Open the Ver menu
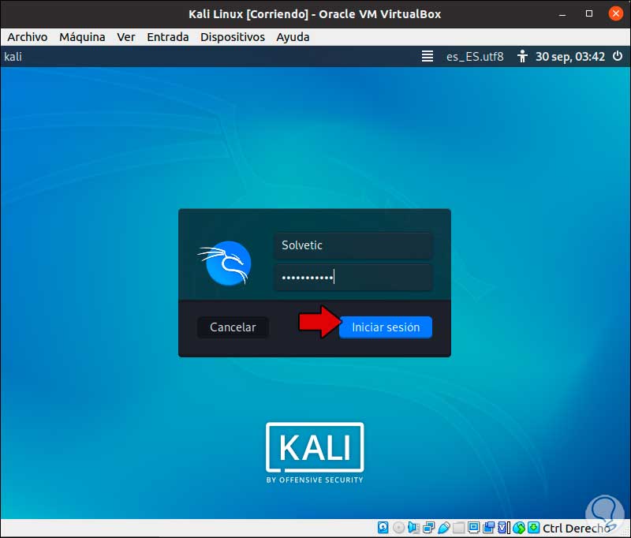The width and height of the screenshot is (631, 538). point(126,37)
